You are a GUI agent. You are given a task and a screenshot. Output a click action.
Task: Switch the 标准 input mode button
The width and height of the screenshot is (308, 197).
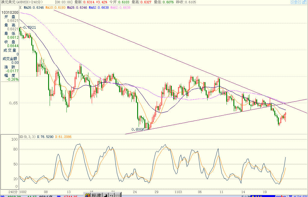(96, 195)
